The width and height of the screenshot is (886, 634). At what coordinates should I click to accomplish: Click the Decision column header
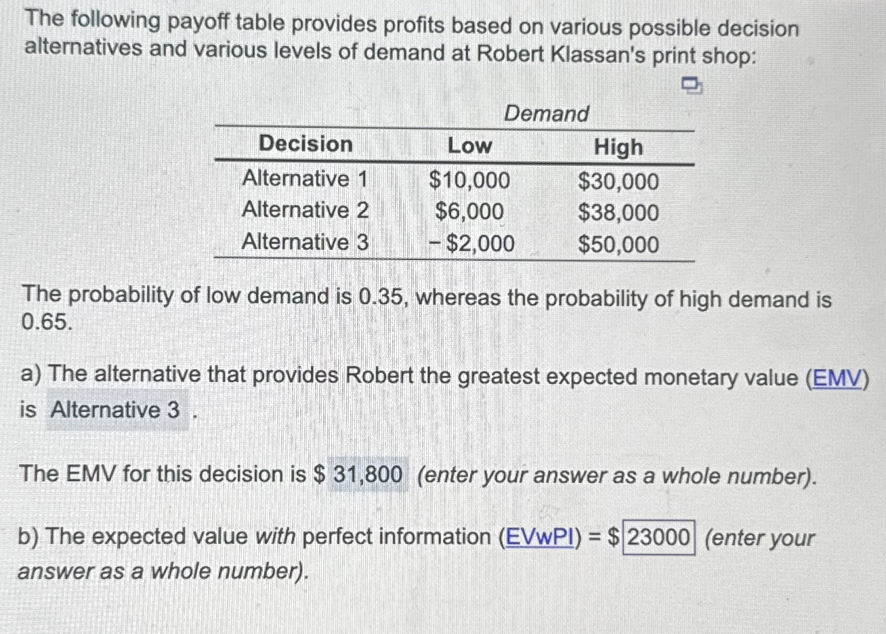point(305,144)
